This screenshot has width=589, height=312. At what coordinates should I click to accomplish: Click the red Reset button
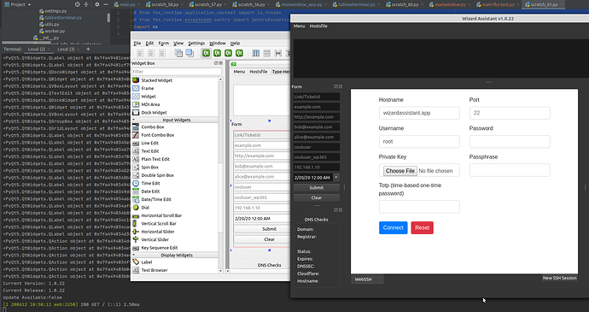click(x=422, y=227)
